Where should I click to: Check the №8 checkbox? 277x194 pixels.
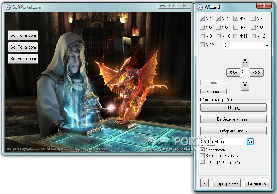tap(253, 27)
